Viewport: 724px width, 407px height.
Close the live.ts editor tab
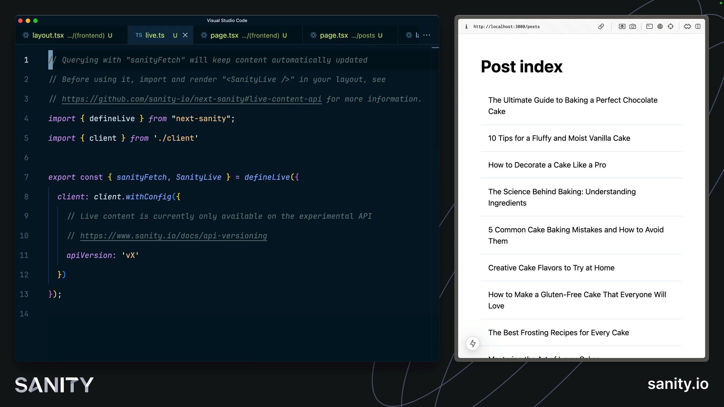(185, 35)
